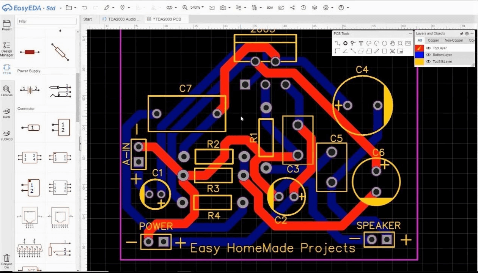
Task: Pick the two-pin connector symbol under Connector
Action: pos(61,127)
